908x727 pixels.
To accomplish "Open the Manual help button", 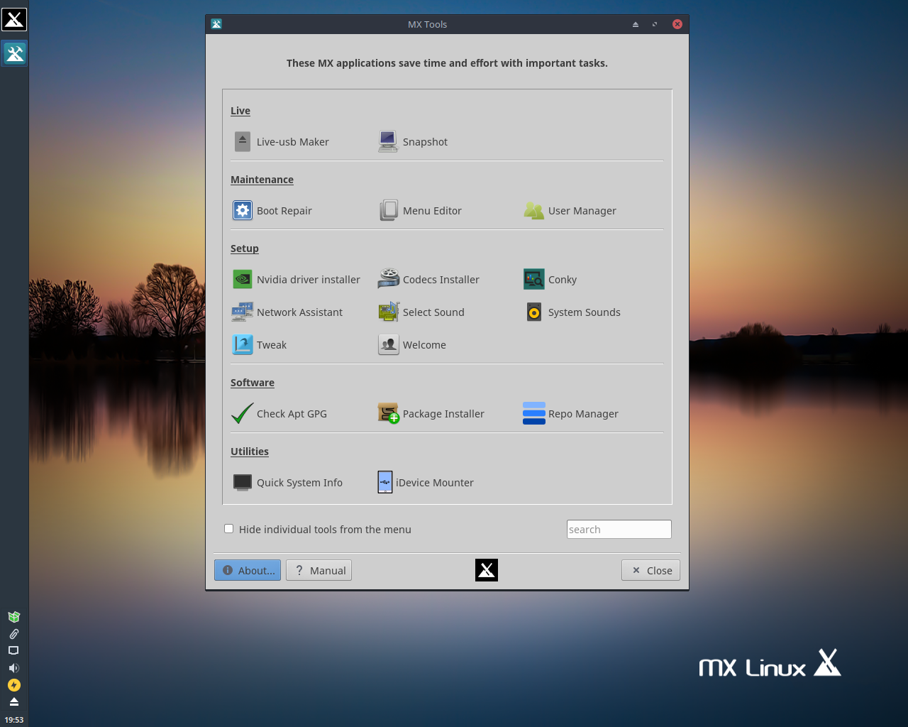I will click(319, 570).
